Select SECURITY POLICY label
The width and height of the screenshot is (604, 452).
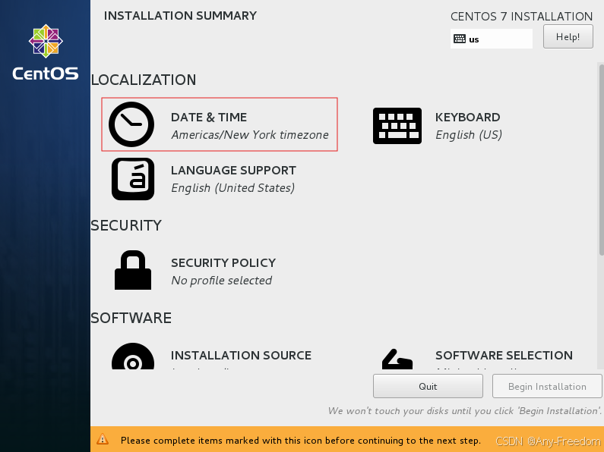click(223, 263)
